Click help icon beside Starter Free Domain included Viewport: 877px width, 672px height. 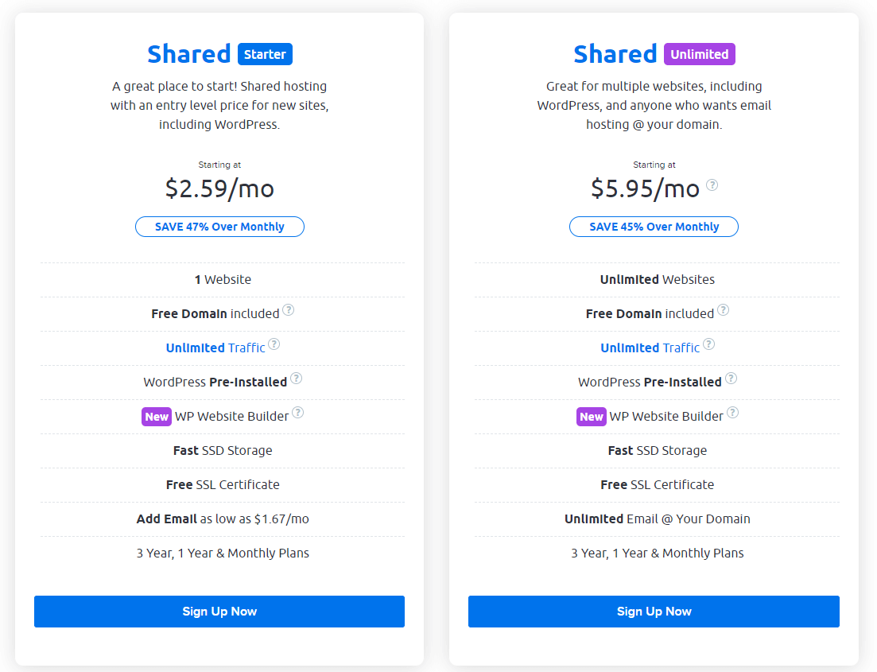288,310
